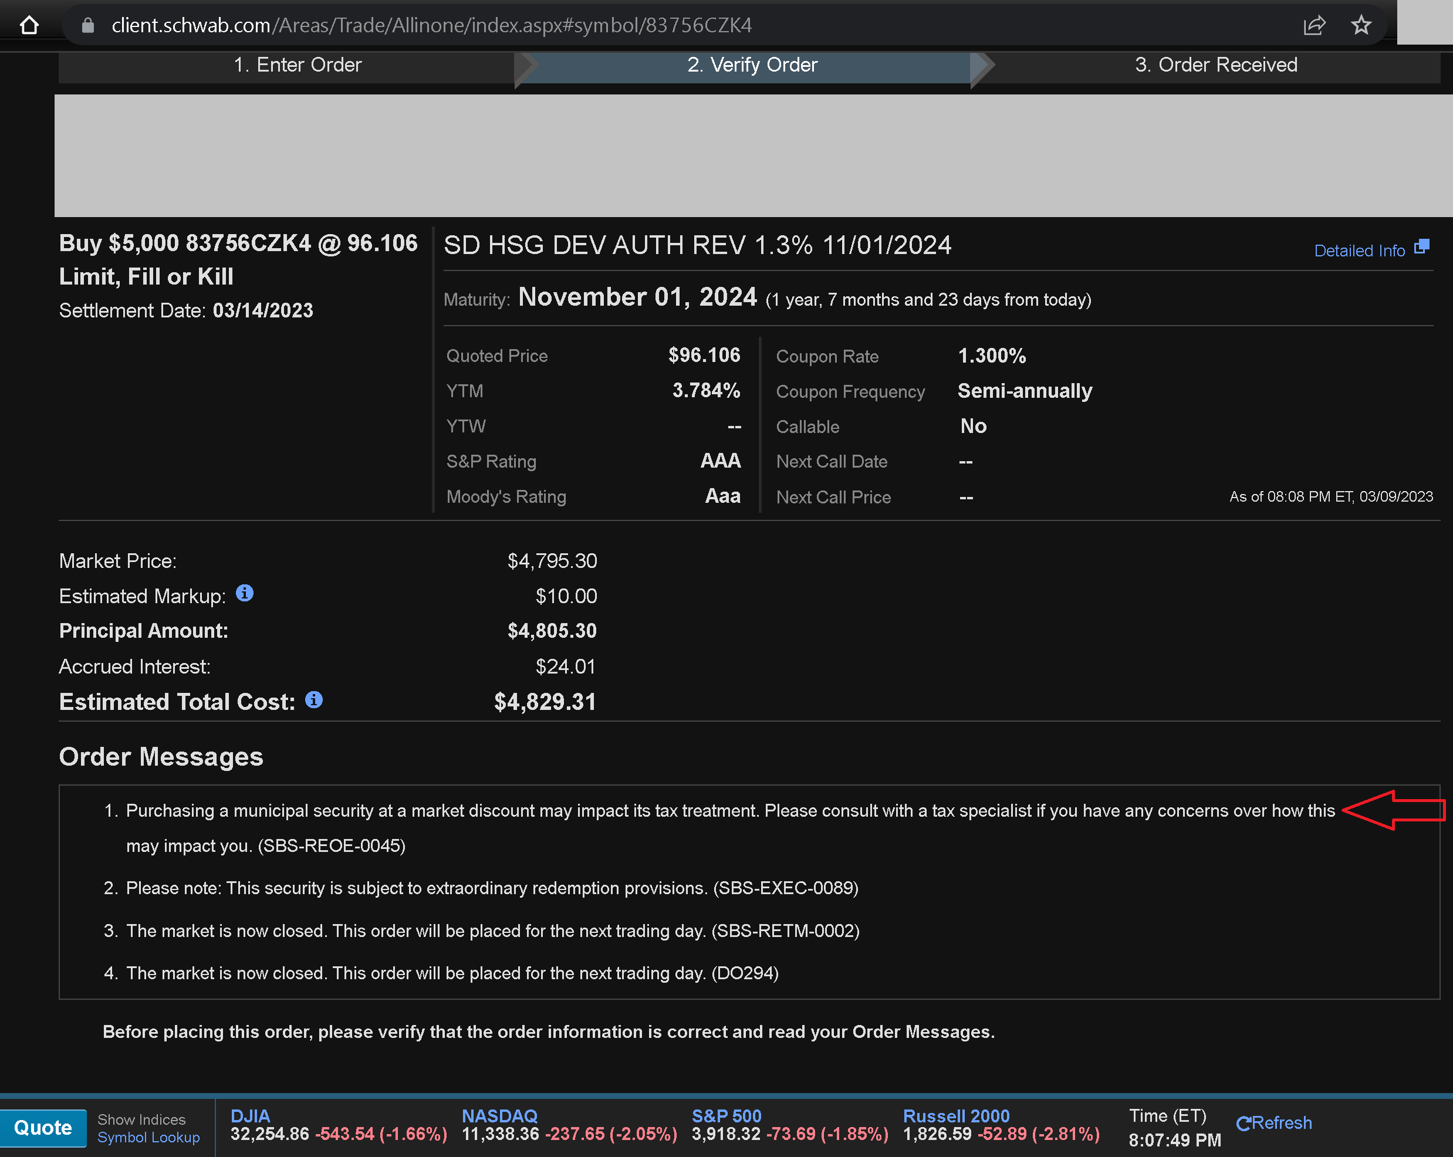Click the S&P 500 index link

(x=726, y=1116)
